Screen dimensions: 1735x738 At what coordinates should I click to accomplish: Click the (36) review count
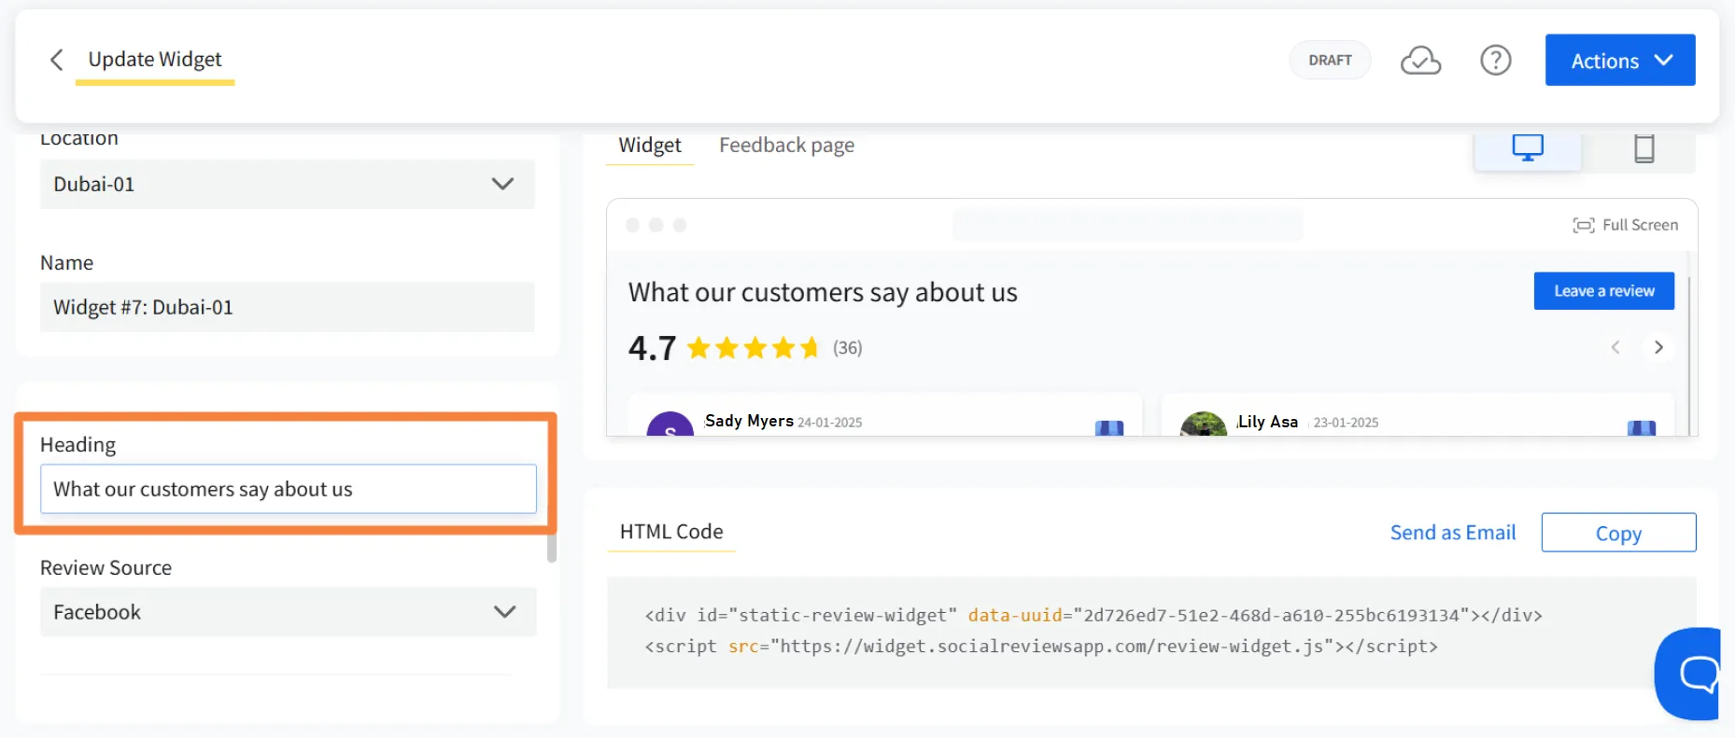[x=848, y=348]
